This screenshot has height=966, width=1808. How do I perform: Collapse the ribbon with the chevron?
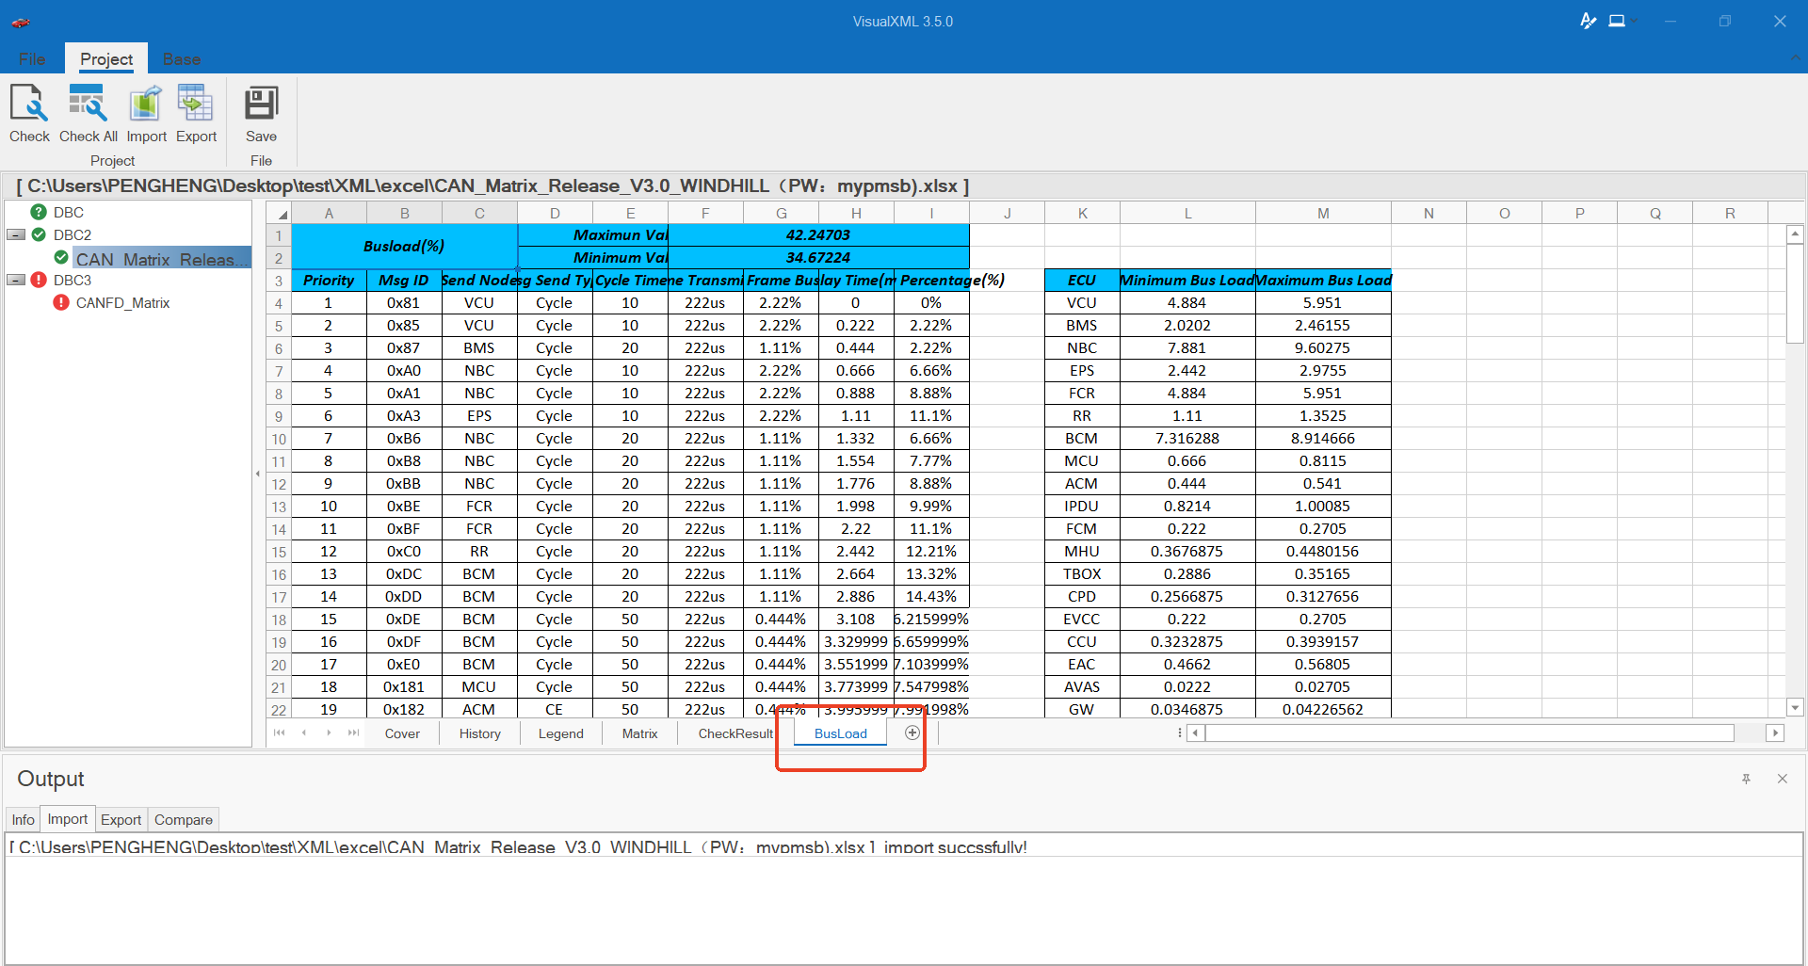pyautogui.click(x=1794, y=58)
